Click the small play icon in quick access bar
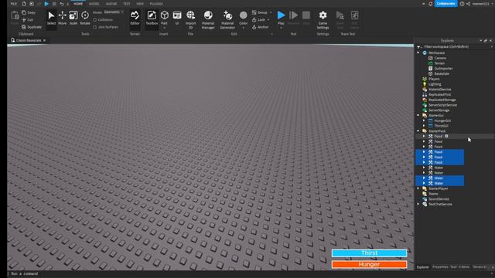The width and height of the screenshot is (495, 278). [46, 4]
